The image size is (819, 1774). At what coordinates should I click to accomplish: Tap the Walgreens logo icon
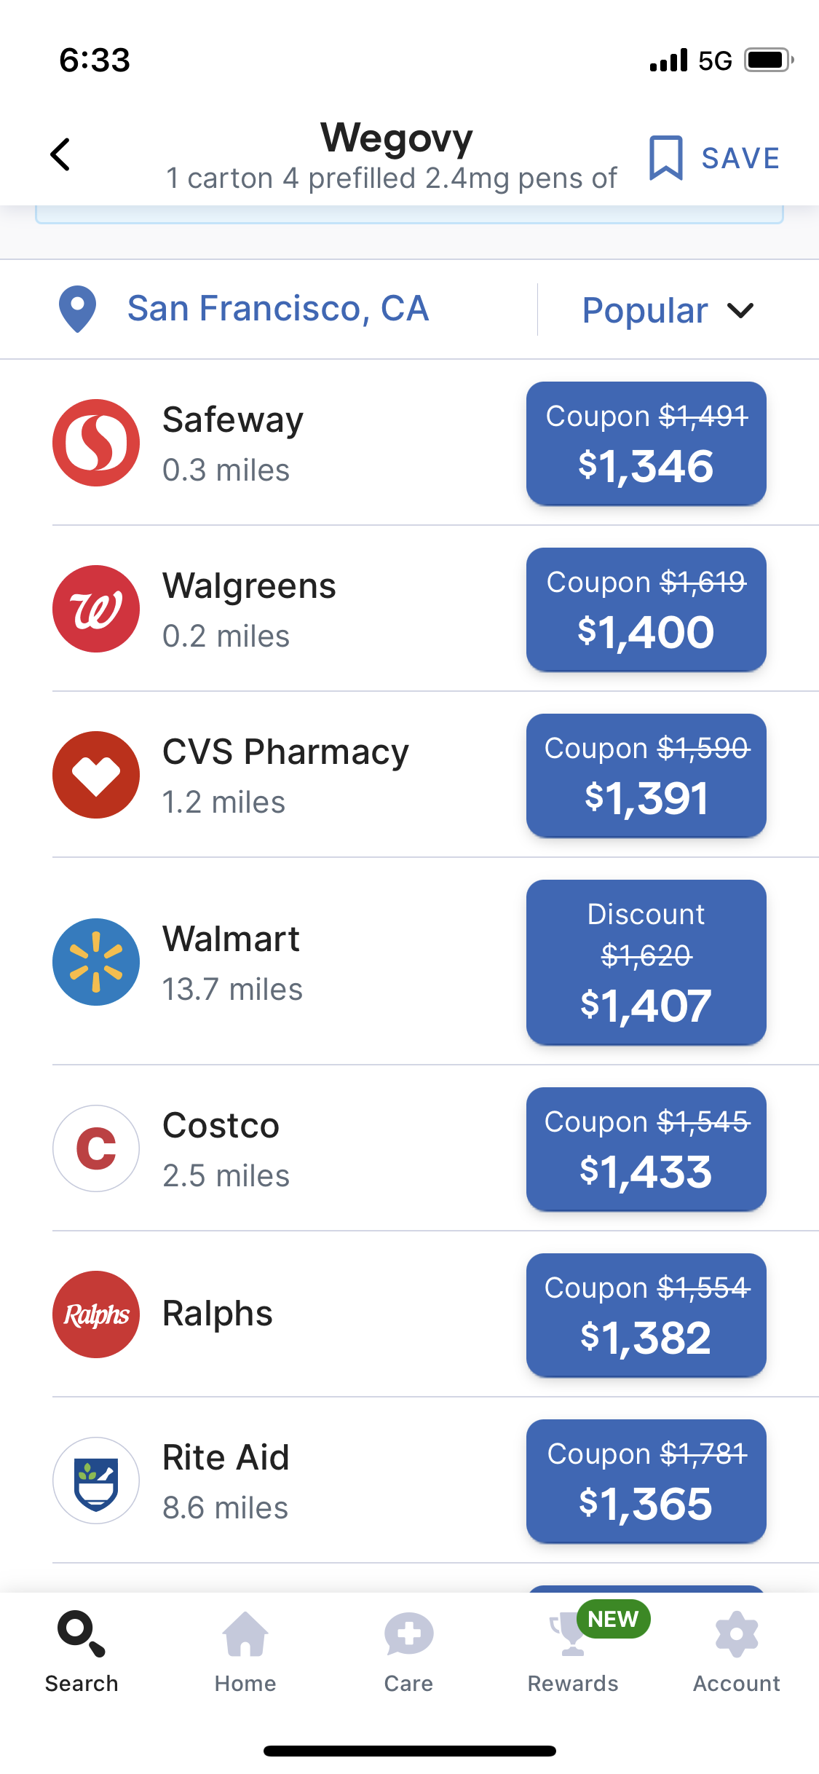96,609
